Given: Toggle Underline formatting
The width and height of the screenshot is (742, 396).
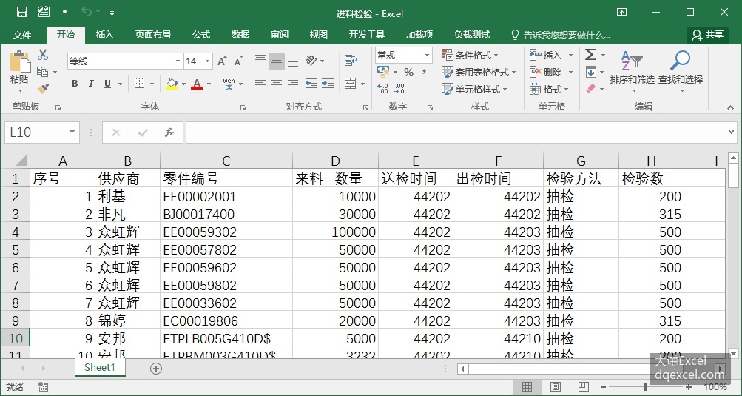Looking at the screenshot, I should click(107, 84).
